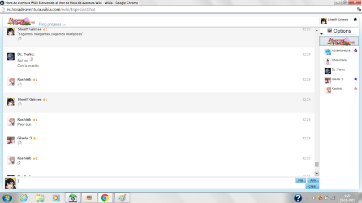Click the volume speaker icon in the tray

(x=314, y=198)
